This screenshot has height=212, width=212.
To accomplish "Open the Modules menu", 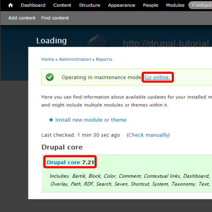I will tap(175, 5).
